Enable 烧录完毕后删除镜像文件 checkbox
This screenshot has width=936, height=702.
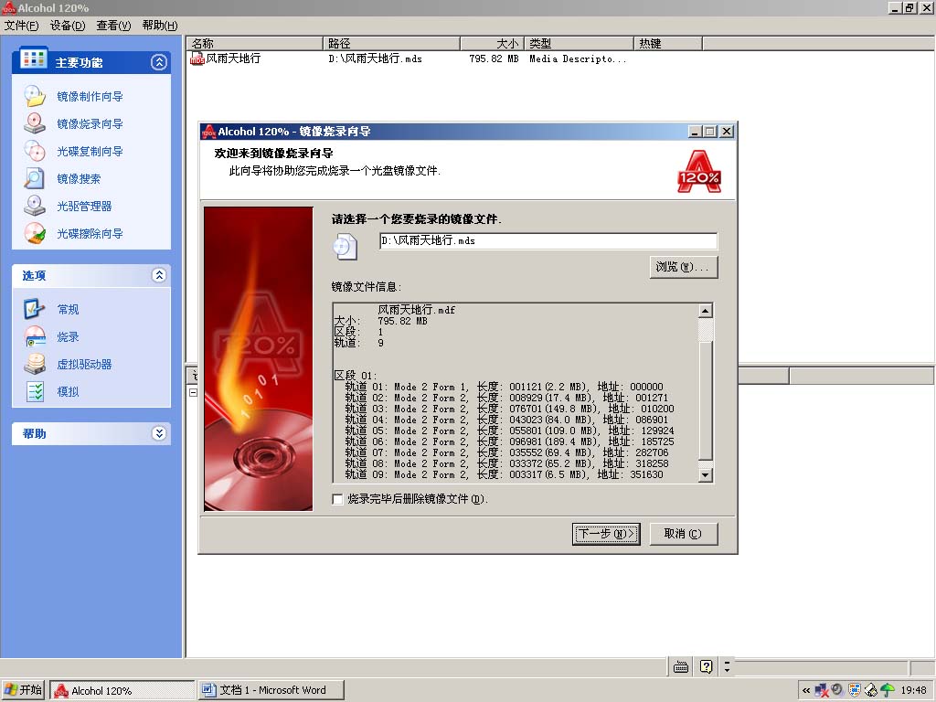(338, 499)
